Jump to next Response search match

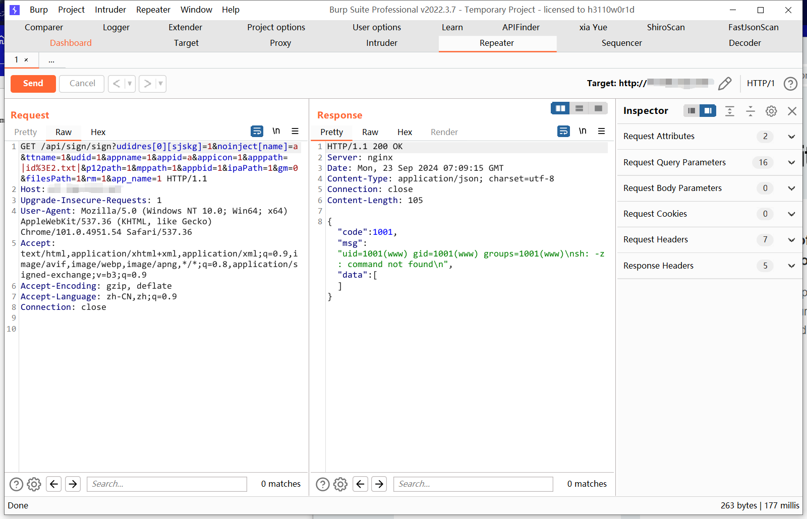tap(379, 484)
